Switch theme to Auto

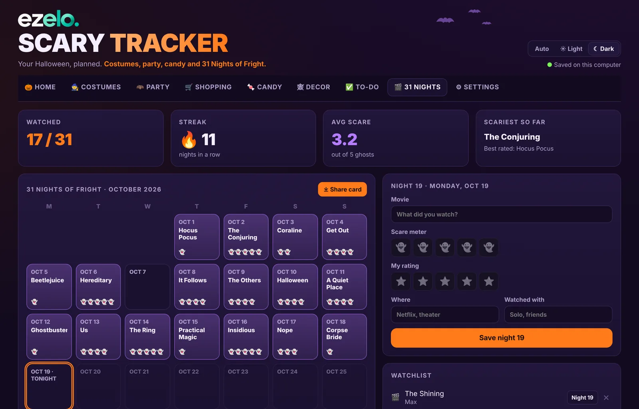[x=542, y=49]
